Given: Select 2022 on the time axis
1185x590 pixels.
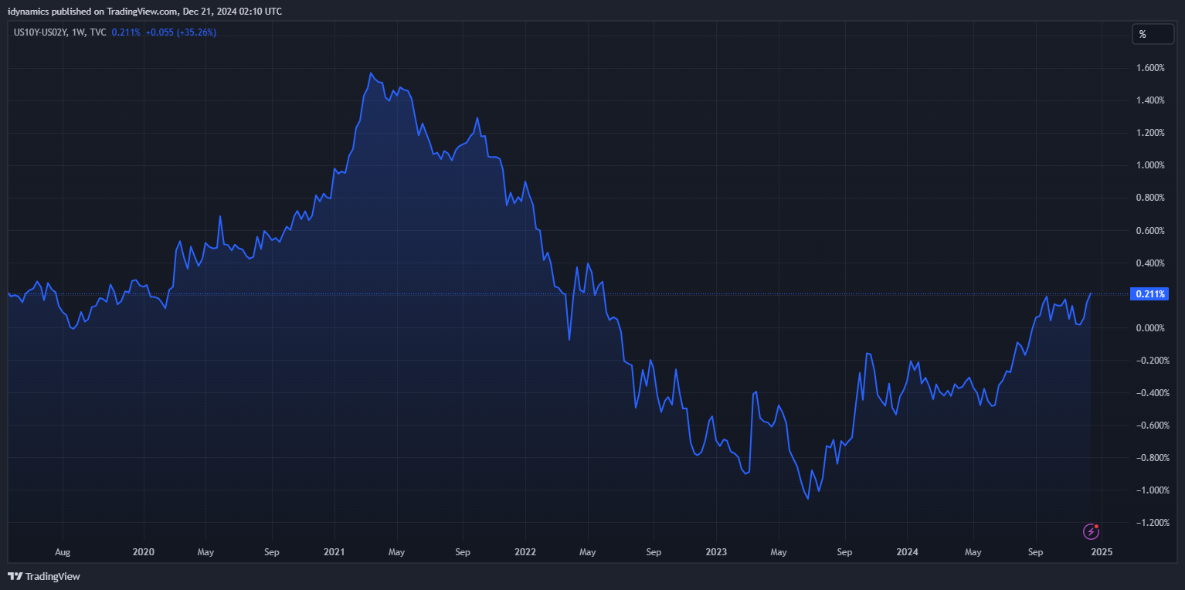Looking at the screenshot, I should pos(525,552).
